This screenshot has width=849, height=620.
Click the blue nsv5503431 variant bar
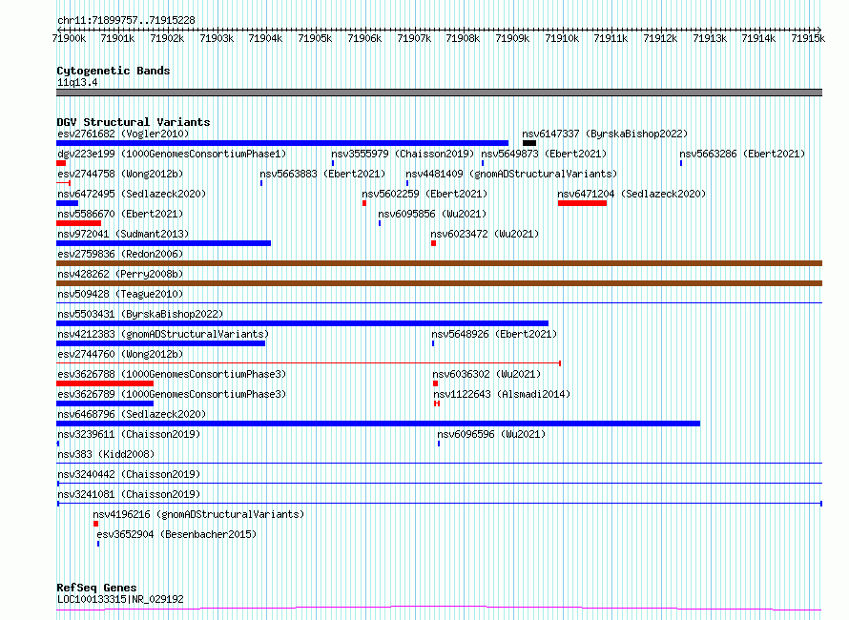tap(302, 323)
